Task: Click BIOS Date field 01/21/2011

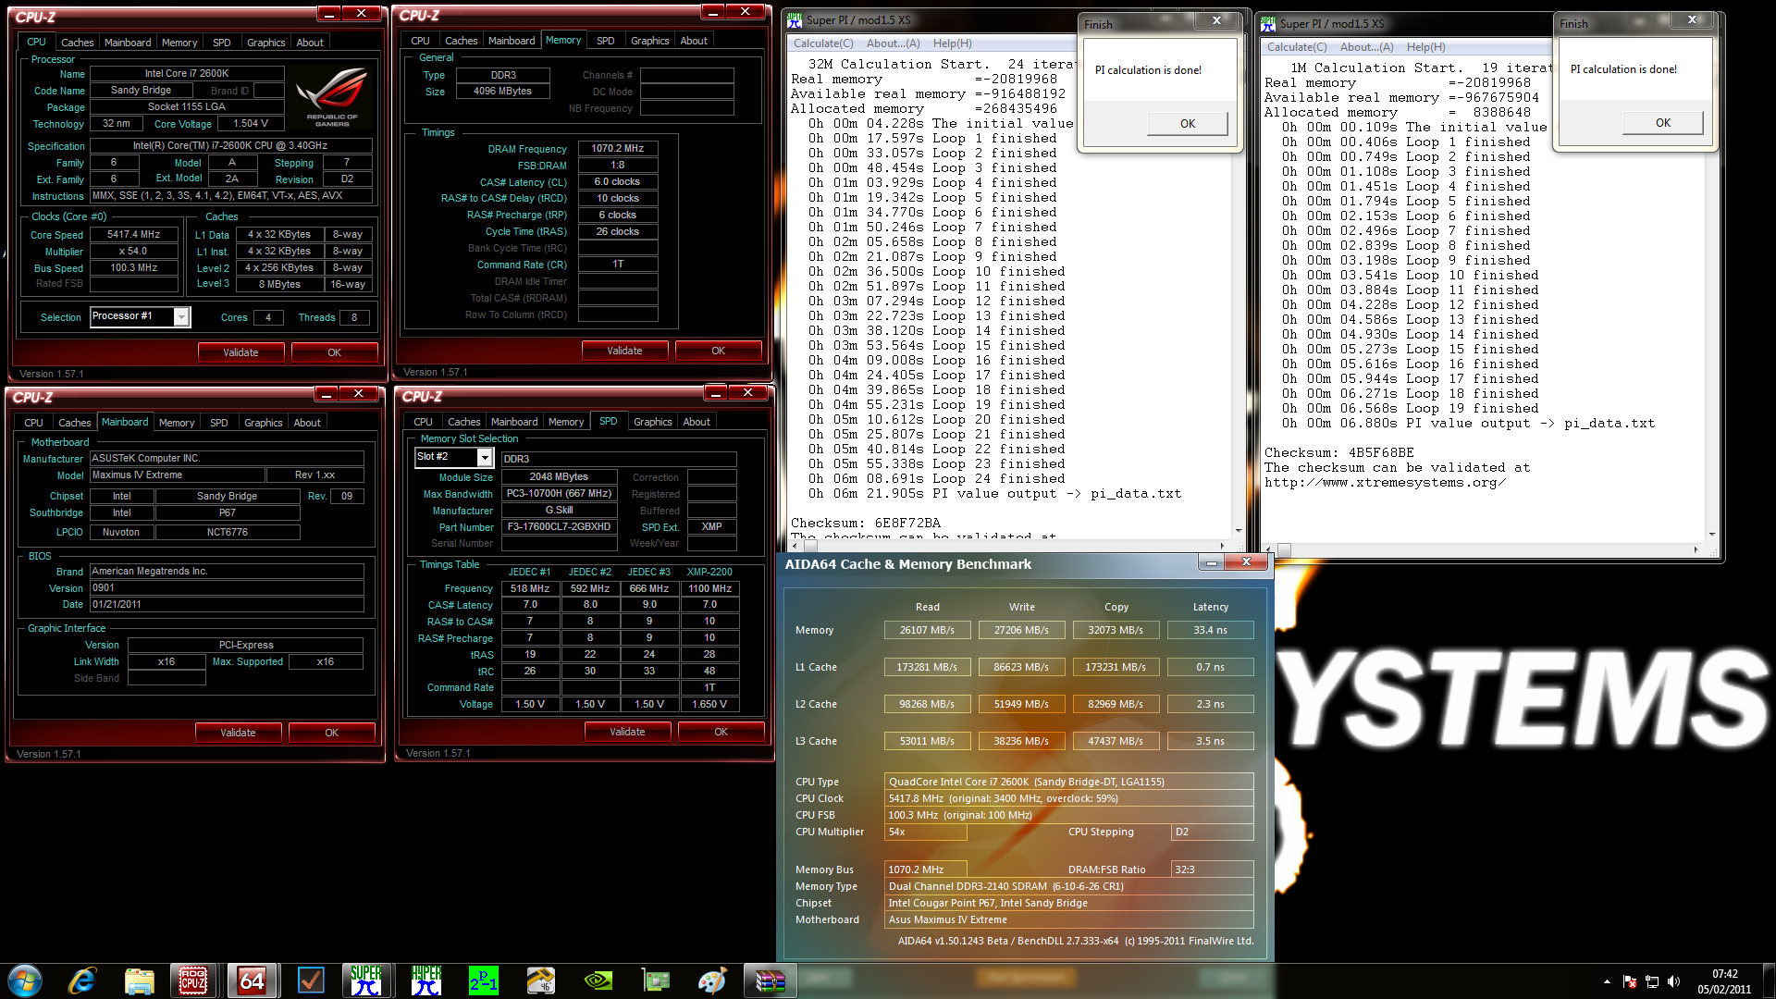Action: coord(227,605)
